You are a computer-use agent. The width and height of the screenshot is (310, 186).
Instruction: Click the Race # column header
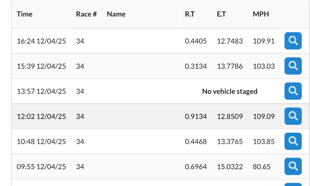coord(86,14)
